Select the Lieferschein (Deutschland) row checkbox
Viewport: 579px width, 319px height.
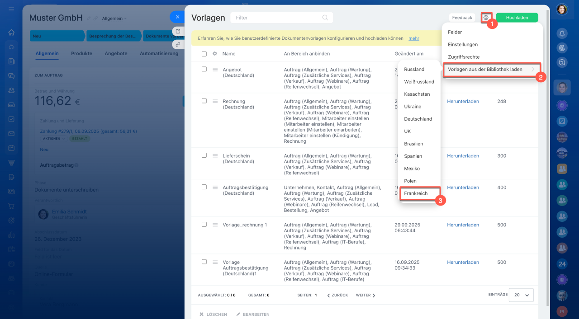pyautogui.click(x=204, y=155)
